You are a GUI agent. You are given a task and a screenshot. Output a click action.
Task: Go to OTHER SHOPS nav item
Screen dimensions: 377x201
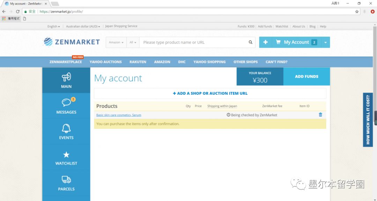(245, 62)
